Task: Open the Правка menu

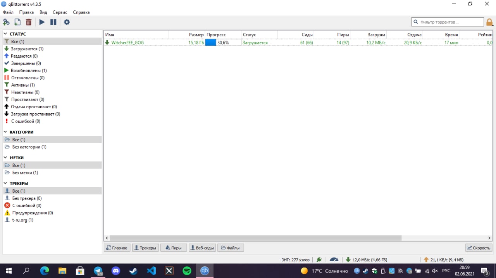Action: point(26,12)
